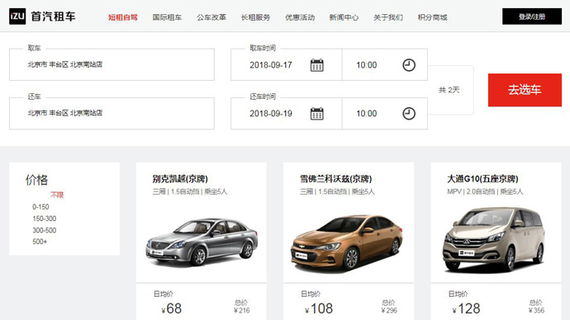The height and width of the screenshot is (320, 570).
Task: Visit 积分商城 link
Action: [x=433, y=17]
